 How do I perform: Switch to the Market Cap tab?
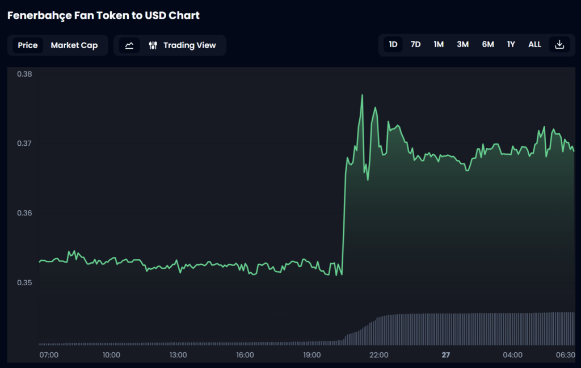click(74, 45)
